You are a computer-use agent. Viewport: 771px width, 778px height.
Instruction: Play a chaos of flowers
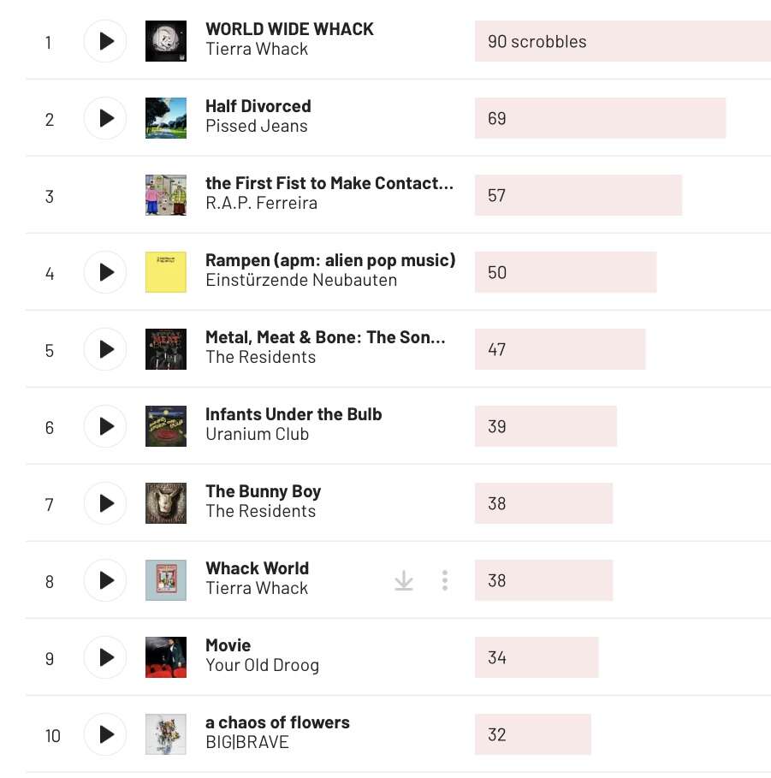click(105, 734)
